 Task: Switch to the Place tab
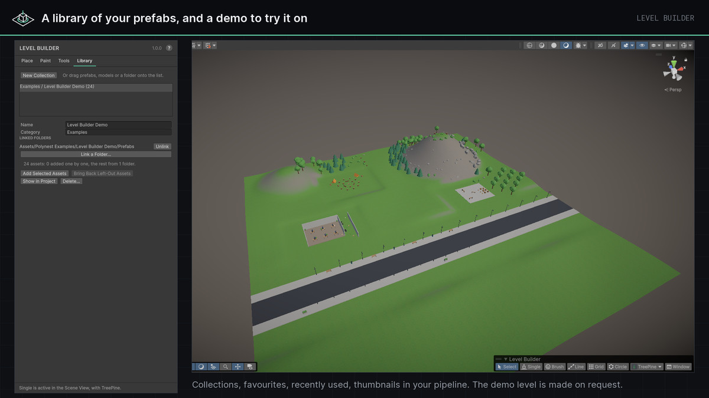pos(27,61)
